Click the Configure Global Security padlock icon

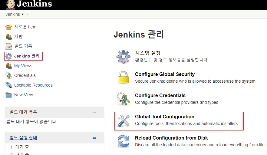(x=123, y=77)
